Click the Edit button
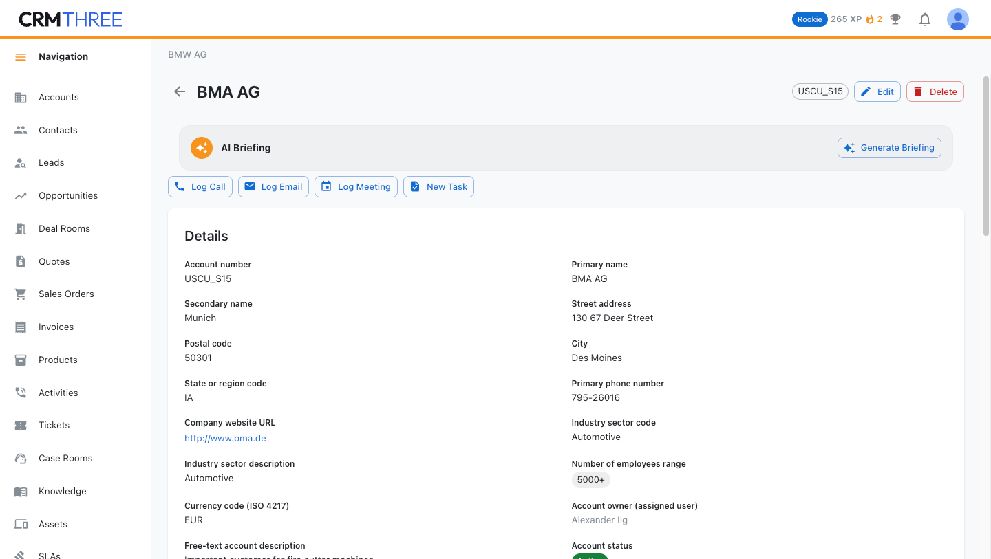This screenshot has width=991, height=559. pyautogui.click(x=877, y=91)
